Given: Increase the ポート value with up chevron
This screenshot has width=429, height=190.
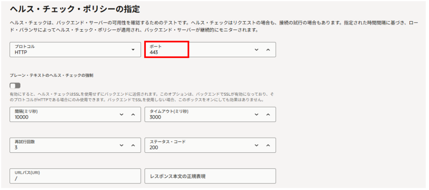Looking at the screenshot, I should [x=268, y=50].
